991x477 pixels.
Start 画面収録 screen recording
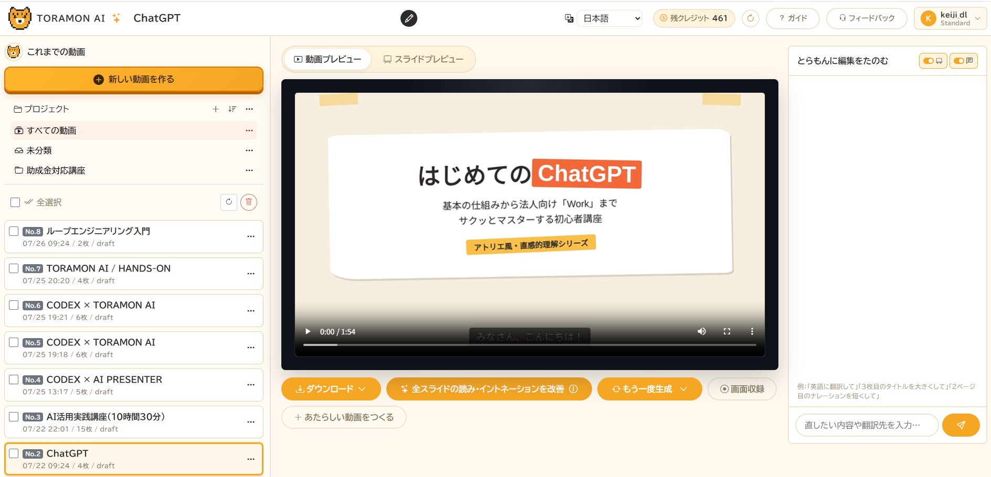pos(742,389)
